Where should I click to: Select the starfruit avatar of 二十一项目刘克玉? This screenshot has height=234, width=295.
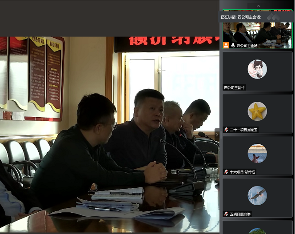tap(257, 111)
